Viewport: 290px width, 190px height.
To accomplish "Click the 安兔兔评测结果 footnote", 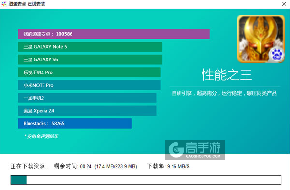I will 41,136.
